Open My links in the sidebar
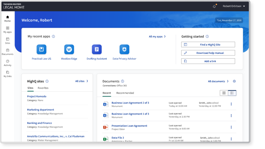Screen dimensions: 265x149 click(8, 74)
